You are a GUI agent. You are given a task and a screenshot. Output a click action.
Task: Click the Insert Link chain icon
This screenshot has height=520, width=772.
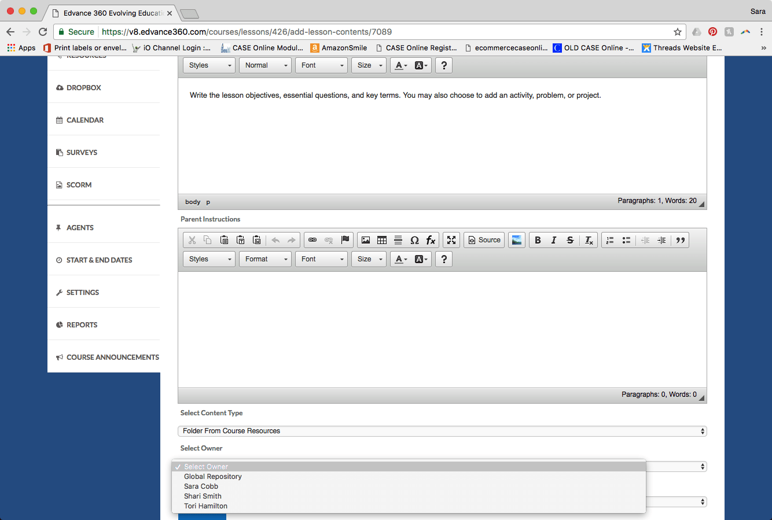(x=313, y=240)
